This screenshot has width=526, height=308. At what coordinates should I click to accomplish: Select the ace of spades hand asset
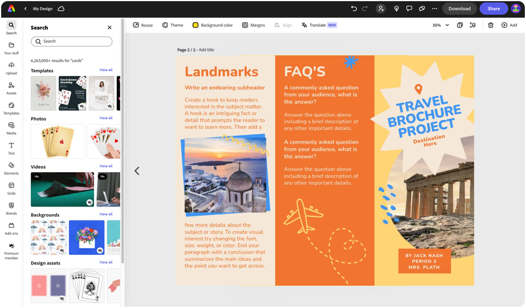pos(87,286)
